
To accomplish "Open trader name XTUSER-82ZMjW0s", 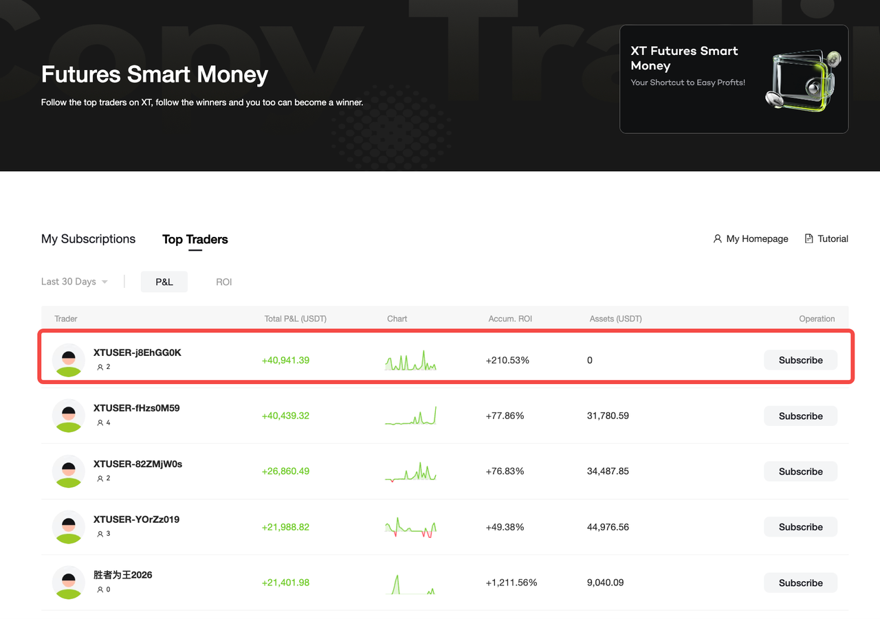I will (x=138, y=464).
